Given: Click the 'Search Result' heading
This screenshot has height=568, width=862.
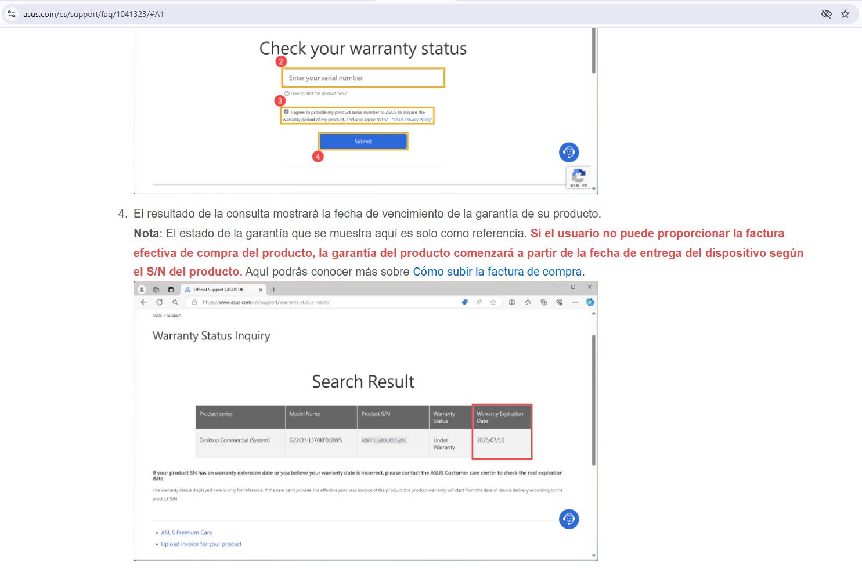Looking at the screenshot, I should coord(363,382).
